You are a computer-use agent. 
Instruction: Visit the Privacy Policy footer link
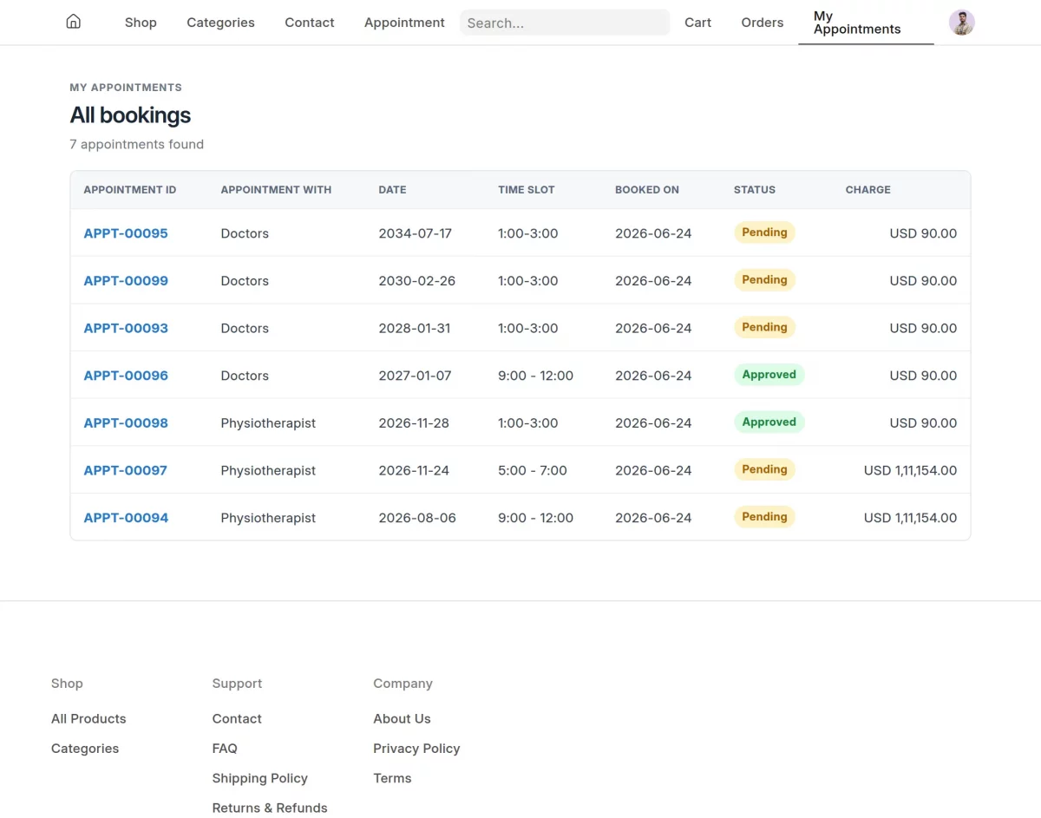point(416,749)
